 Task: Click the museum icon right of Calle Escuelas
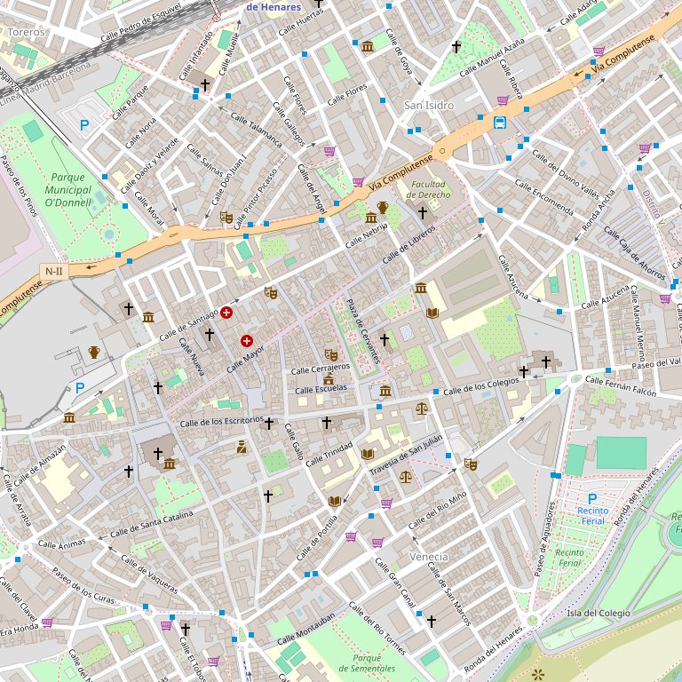click(x=385, y=391)
